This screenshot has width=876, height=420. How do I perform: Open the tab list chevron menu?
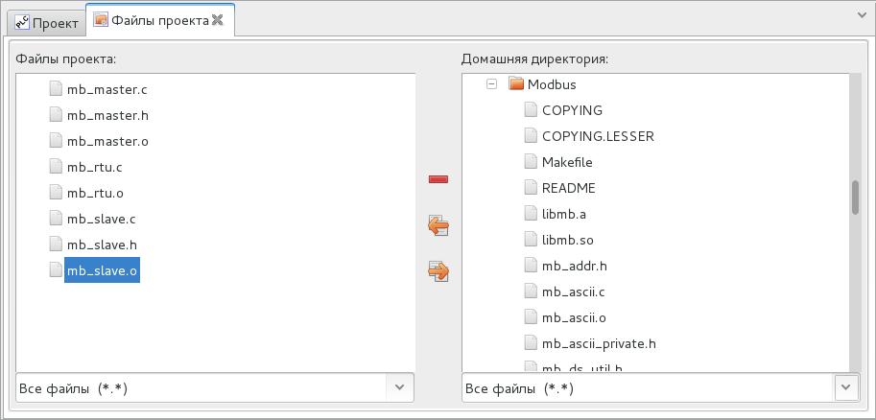[861, 15]
